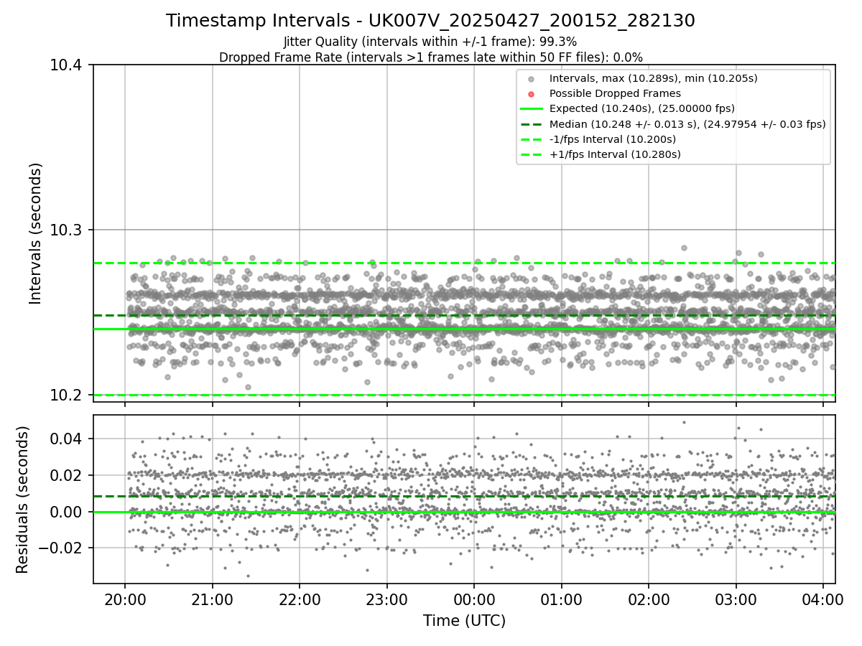Click the minimum interval point near 10.205s
The image size is (862, 646).
pos(248,387)
